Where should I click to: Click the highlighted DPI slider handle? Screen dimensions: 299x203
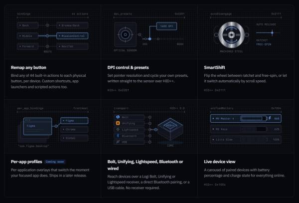(150, 39)
